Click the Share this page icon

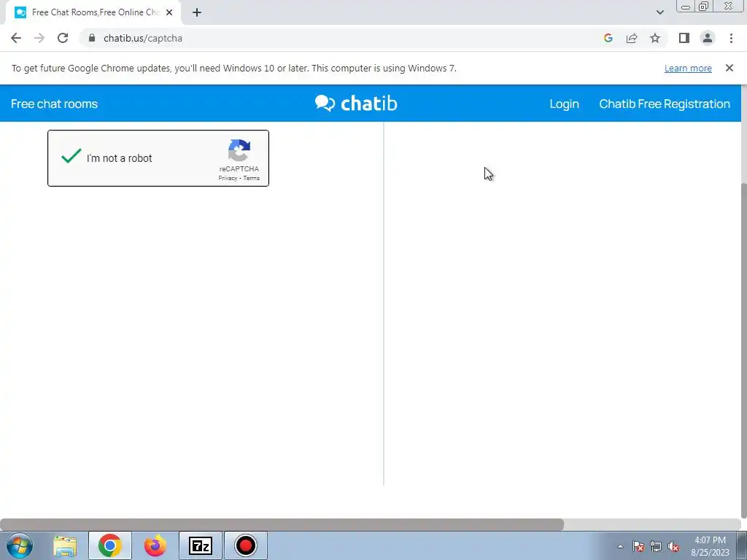point(632,38)
